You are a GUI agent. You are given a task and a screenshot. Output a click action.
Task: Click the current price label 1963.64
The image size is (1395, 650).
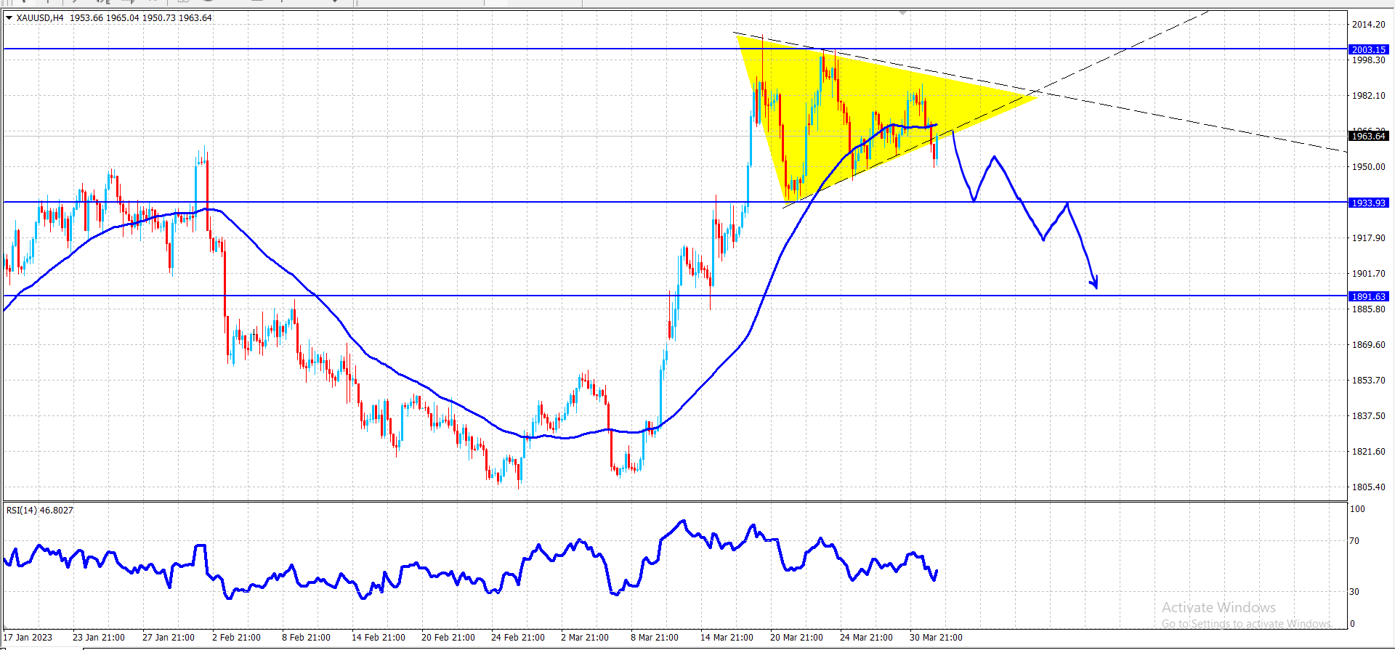pos(1369,136)
